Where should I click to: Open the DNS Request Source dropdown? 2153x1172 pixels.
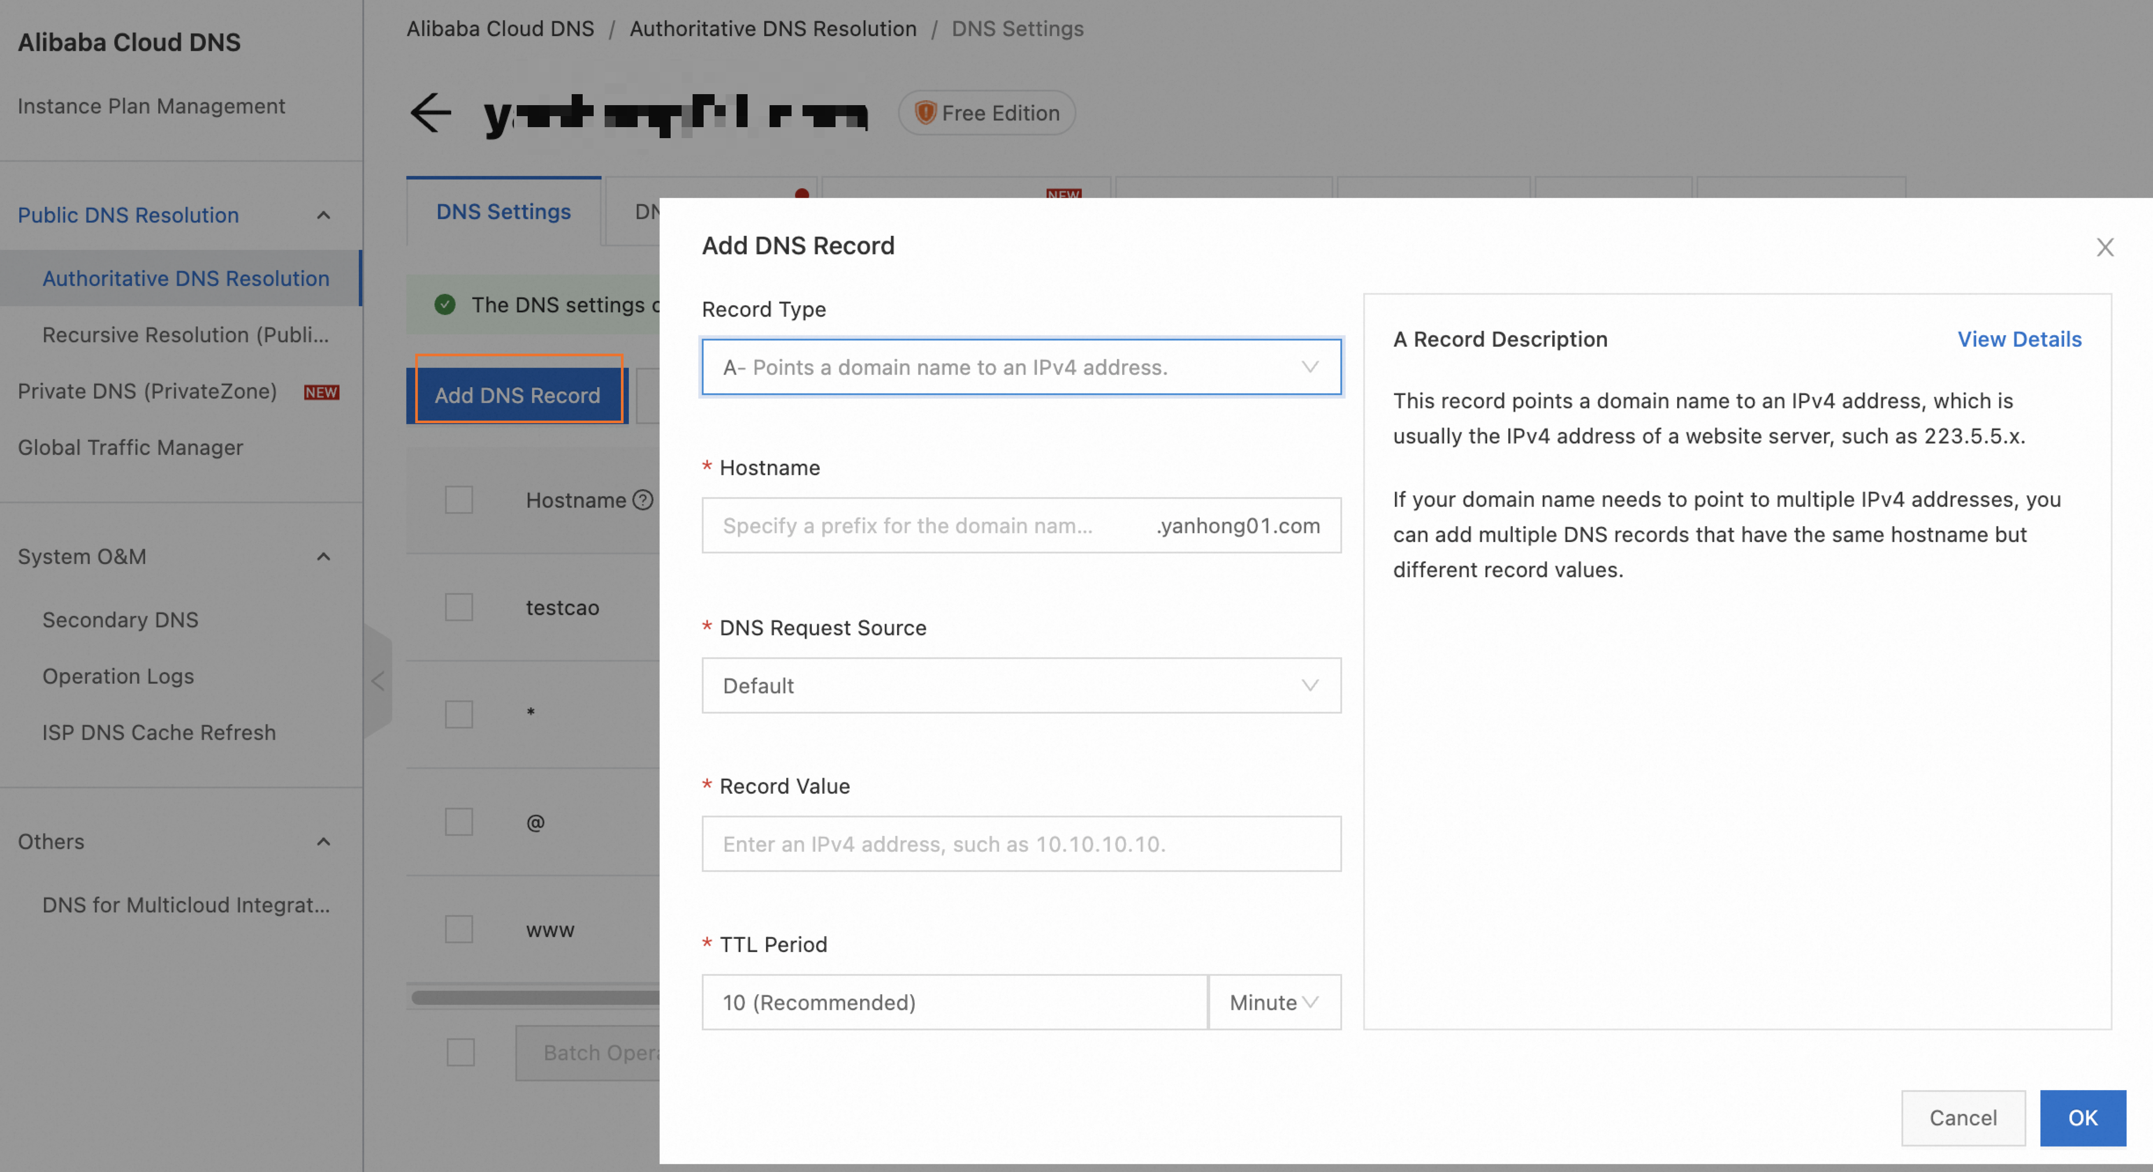coord(1021,685)
